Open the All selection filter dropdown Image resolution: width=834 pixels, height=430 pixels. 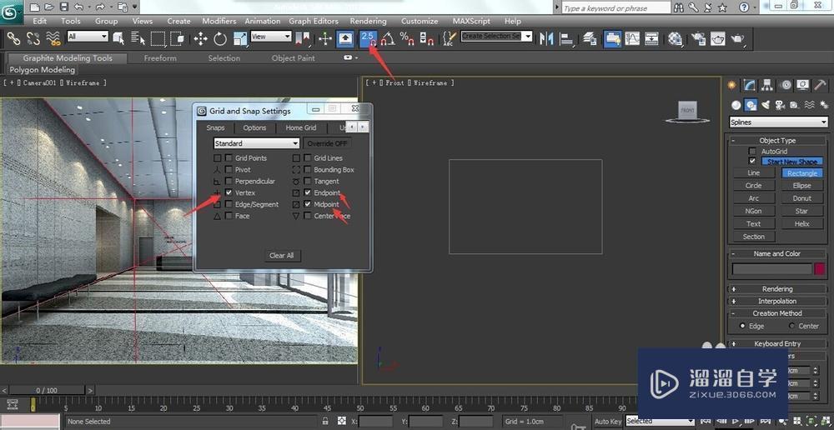click(88, 36)
